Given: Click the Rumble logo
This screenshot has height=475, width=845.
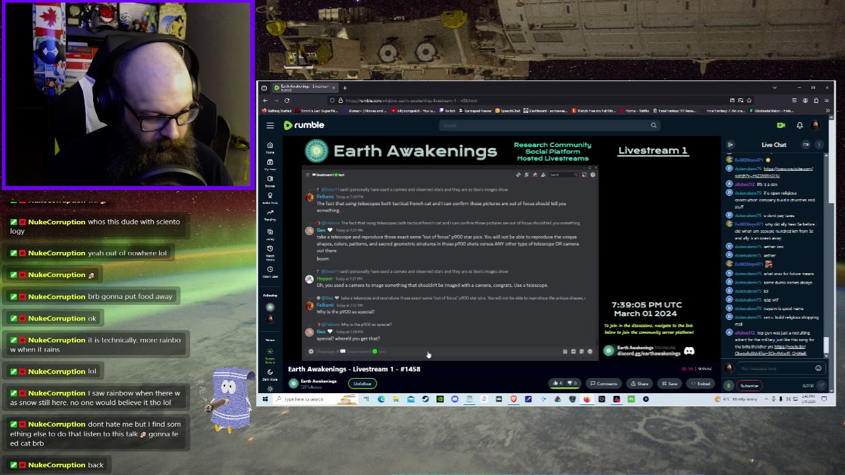Looking at the screenshot, I should pos(304,125).
